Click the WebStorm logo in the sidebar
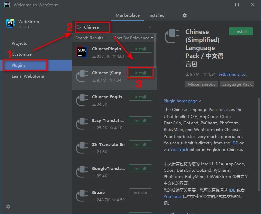The width and height of the screenshot is (261, 214). click(10, 24)
